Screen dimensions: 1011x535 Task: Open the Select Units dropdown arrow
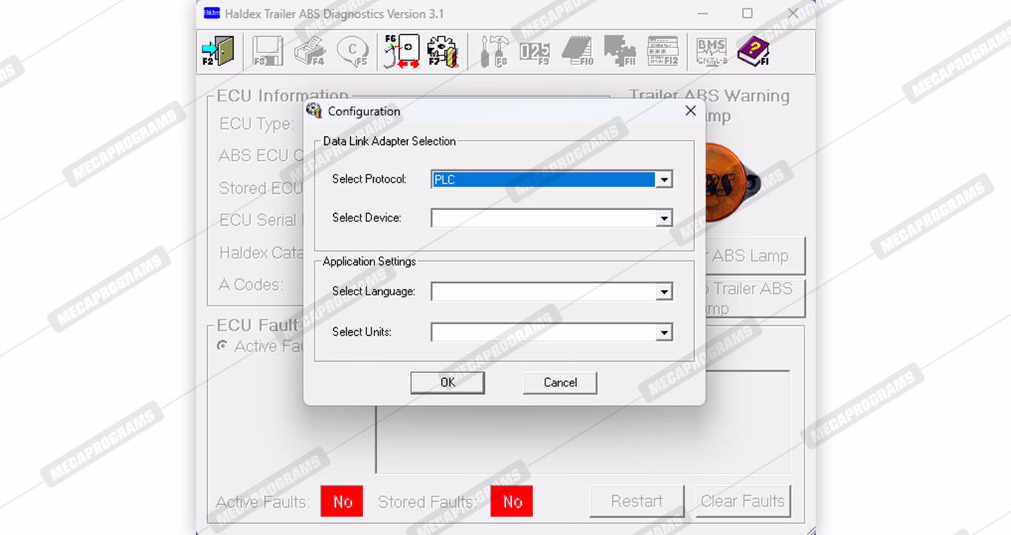pos(664,333)
